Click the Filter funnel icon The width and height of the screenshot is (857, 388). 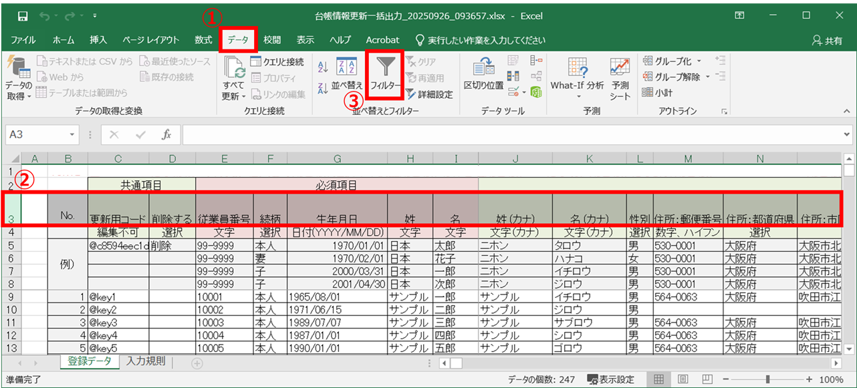coord(386,67)
